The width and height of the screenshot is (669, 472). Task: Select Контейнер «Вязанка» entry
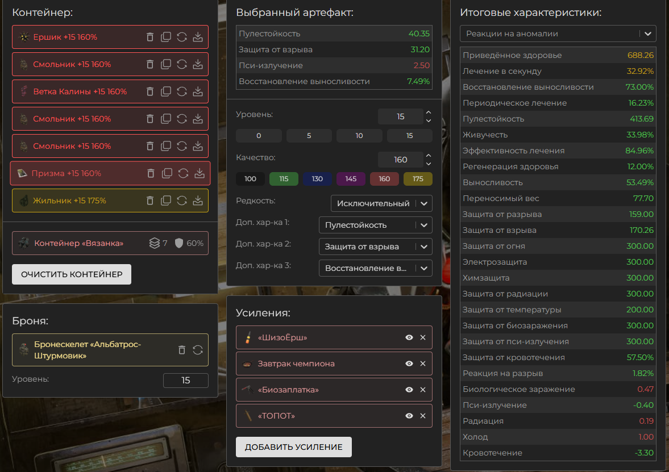[x=78, y=243]
